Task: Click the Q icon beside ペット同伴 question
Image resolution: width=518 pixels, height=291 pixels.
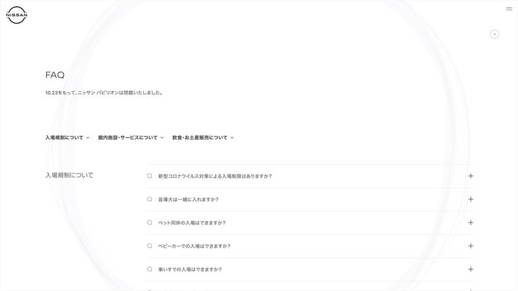Action: 150,222
